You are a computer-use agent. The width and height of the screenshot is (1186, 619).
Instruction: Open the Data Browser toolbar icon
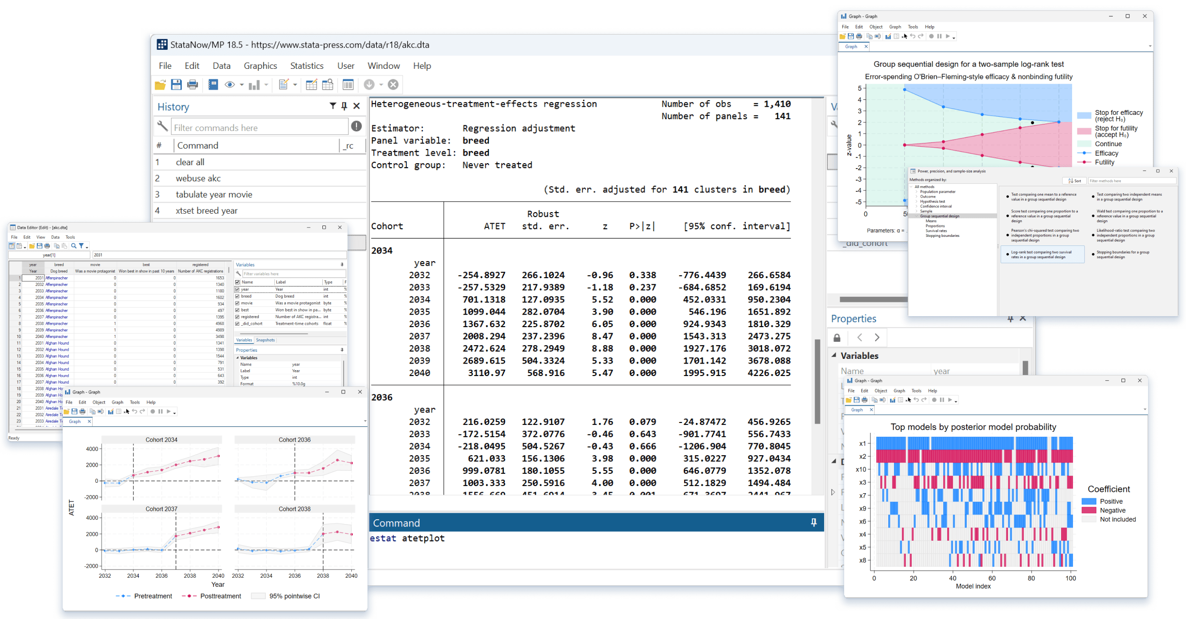328,84
